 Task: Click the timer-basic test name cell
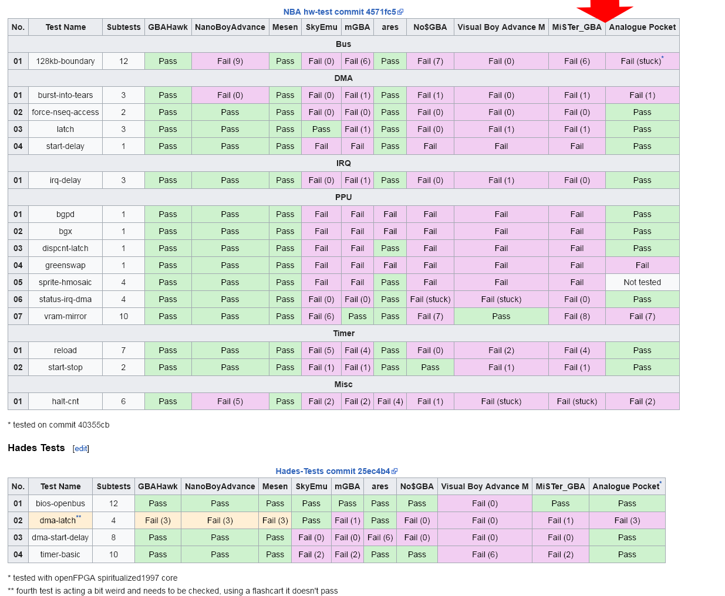60,554
